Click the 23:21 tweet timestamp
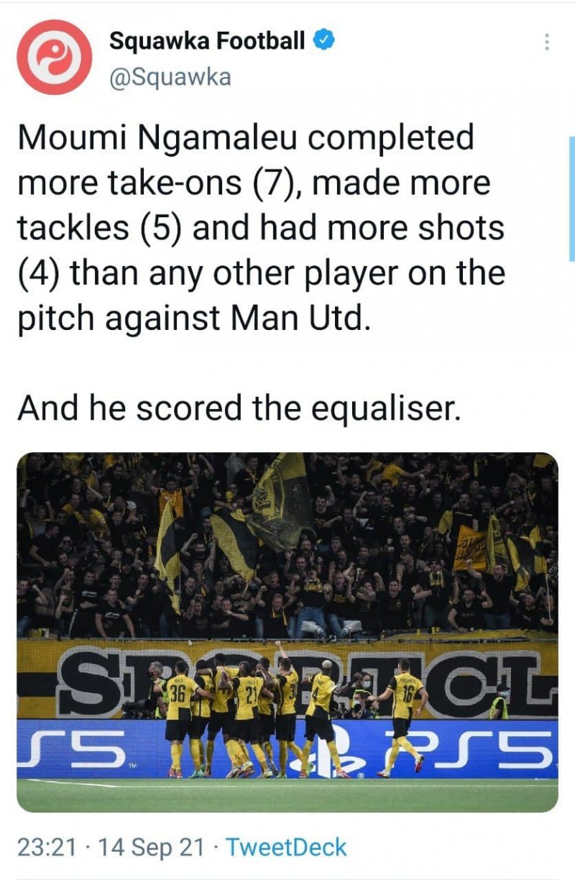Image resolution: width=575 pixels, height=880 pixels. tap(47, 847)
